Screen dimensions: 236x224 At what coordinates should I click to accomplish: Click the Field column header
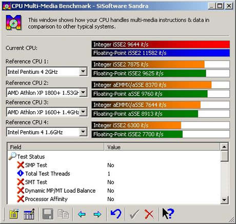pyautogui.click(x=56, y=147)
